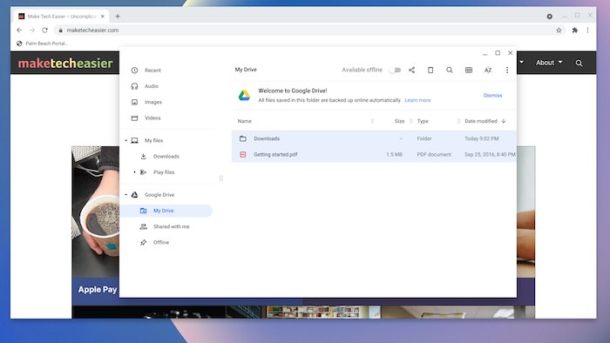The width and height of the screenshot is (610, 343).
Task: Click the folder icon of Downloads row
Action: pyautogui.click(x=243, y=138)
